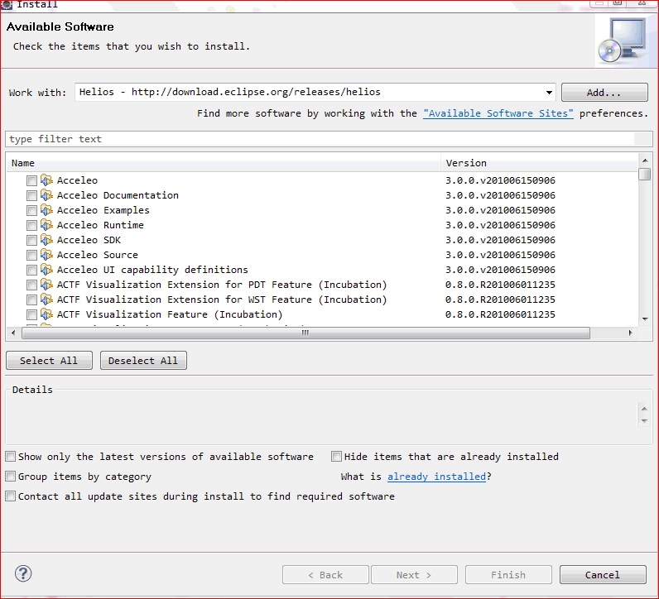Click the Version column header

(539, 163)
